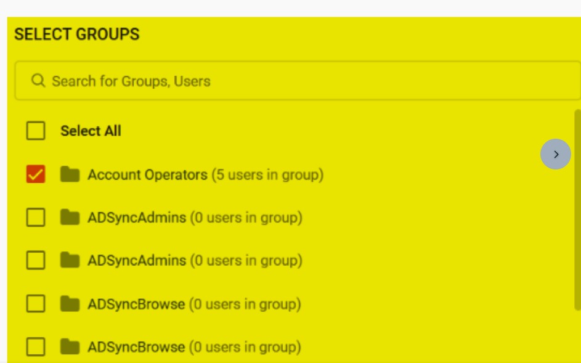Click the magnifier icon in search box
Screen dimensions: 581x363
[x=38, y=81]
